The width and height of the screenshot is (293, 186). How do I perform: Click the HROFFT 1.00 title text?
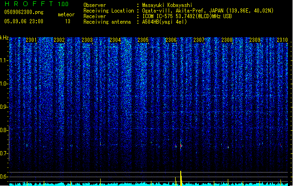(x=37, y=4)
